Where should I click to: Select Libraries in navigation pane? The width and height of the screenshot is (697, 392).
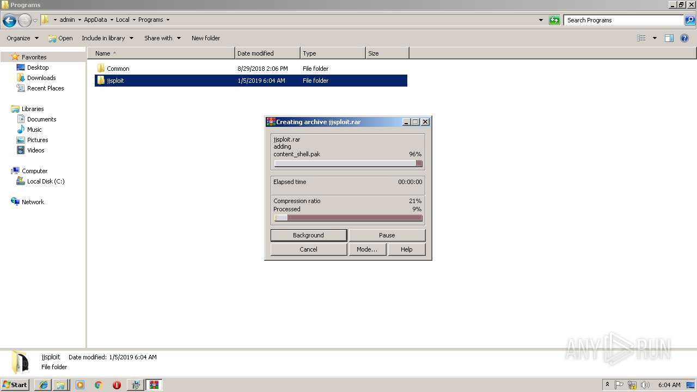(33, 109)
